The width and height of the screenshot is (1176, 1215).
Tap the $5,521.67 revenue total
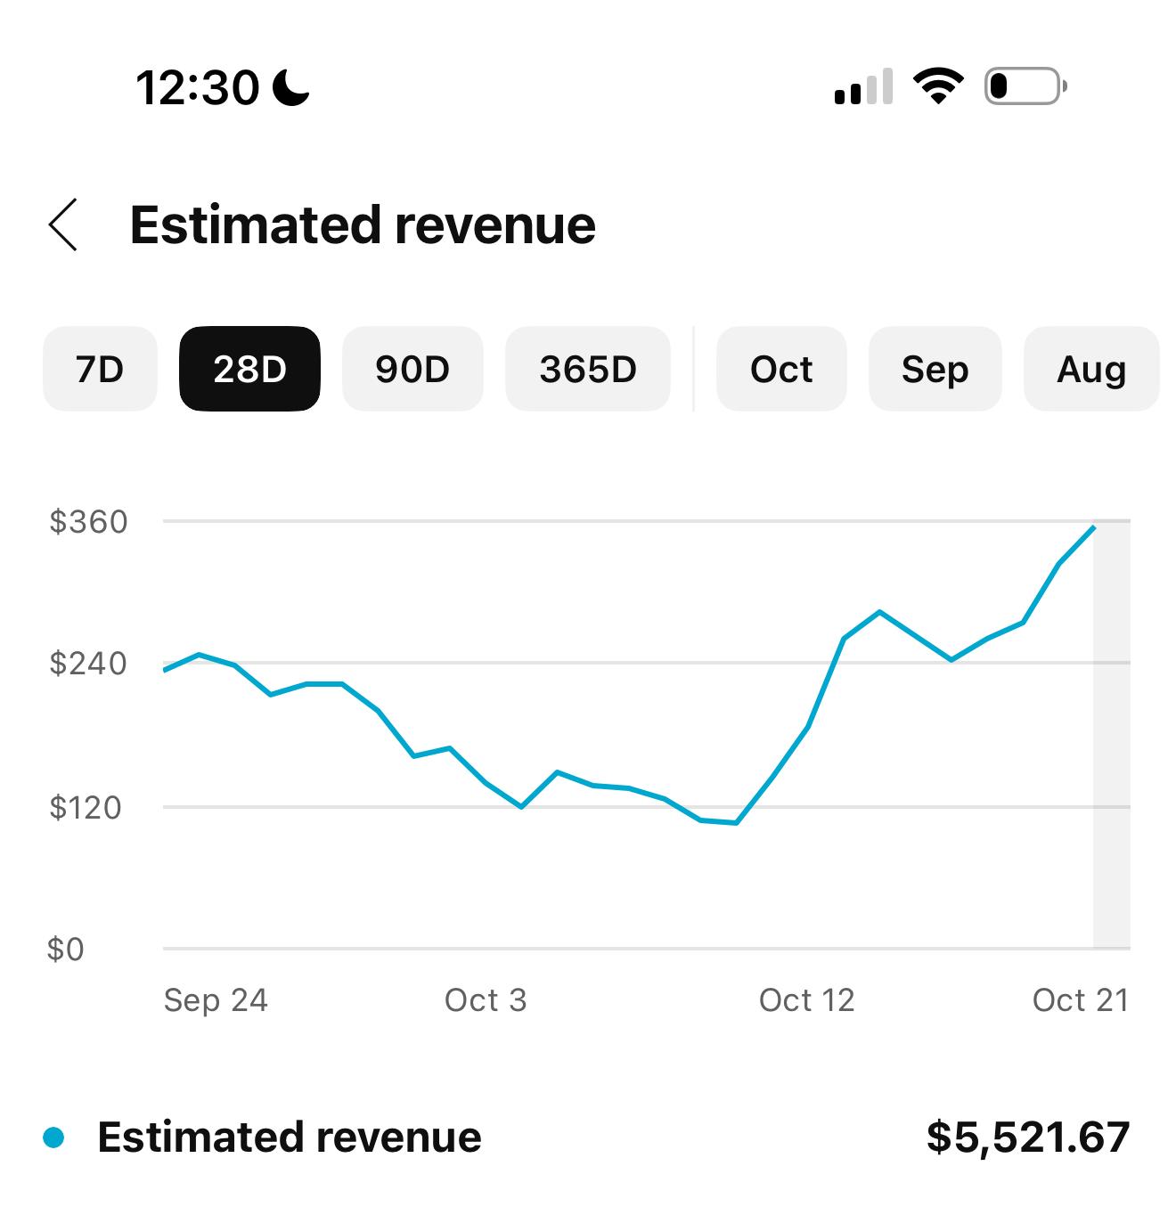[1028, 1138]
